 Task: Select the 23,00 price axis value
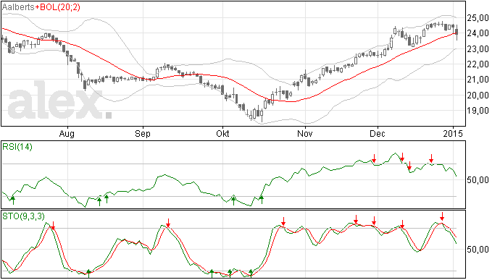pyautogui.click(x=478, y=49)
